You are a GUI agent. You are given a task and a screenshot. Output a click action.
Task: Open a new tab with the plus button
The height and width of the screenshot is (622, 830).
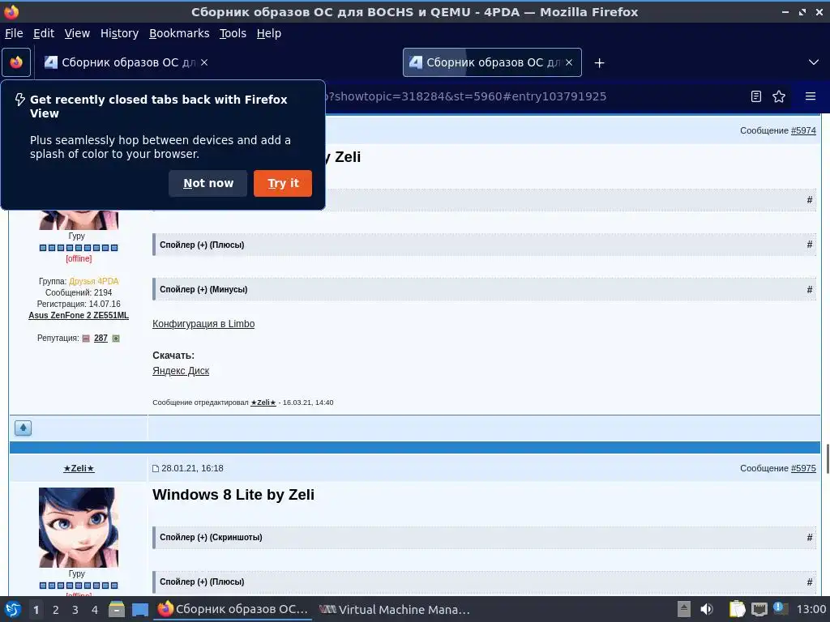599,63
